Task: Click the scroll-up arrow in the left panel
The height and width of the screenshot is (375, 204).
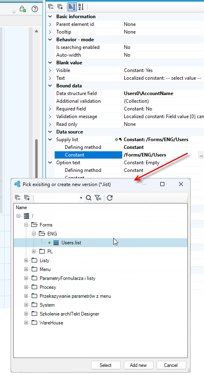Action: [x=36, y=31]
